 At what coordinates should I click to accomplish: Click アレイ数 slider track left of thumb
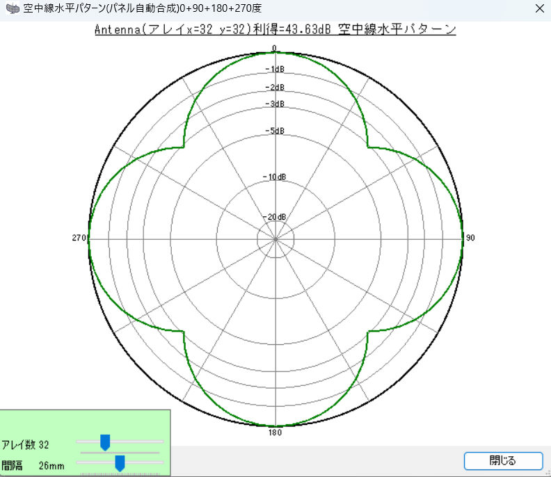88,441
